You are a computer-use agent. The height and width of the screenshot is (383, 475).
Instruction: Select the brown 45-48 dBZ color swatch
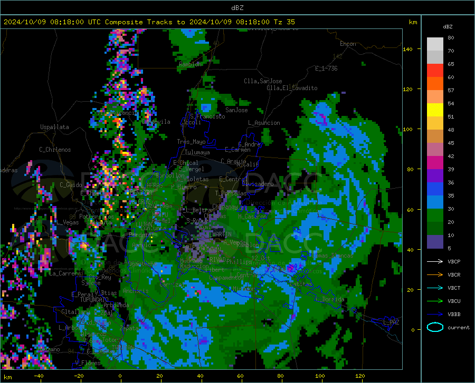click(x=435, y=136)
